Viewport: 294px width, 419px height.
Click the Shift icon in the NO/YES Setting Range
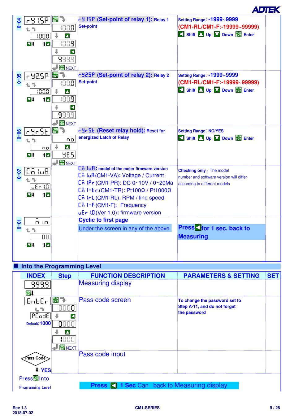(x=181, y=138)
